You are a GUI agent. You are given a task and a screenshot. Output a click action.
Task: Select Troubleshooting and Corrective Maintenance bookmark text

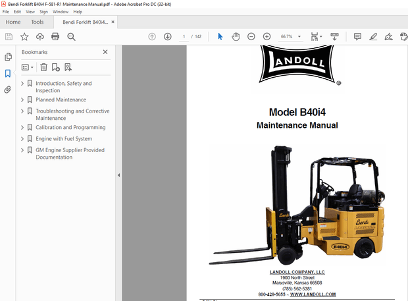click(x=72, y=115)
